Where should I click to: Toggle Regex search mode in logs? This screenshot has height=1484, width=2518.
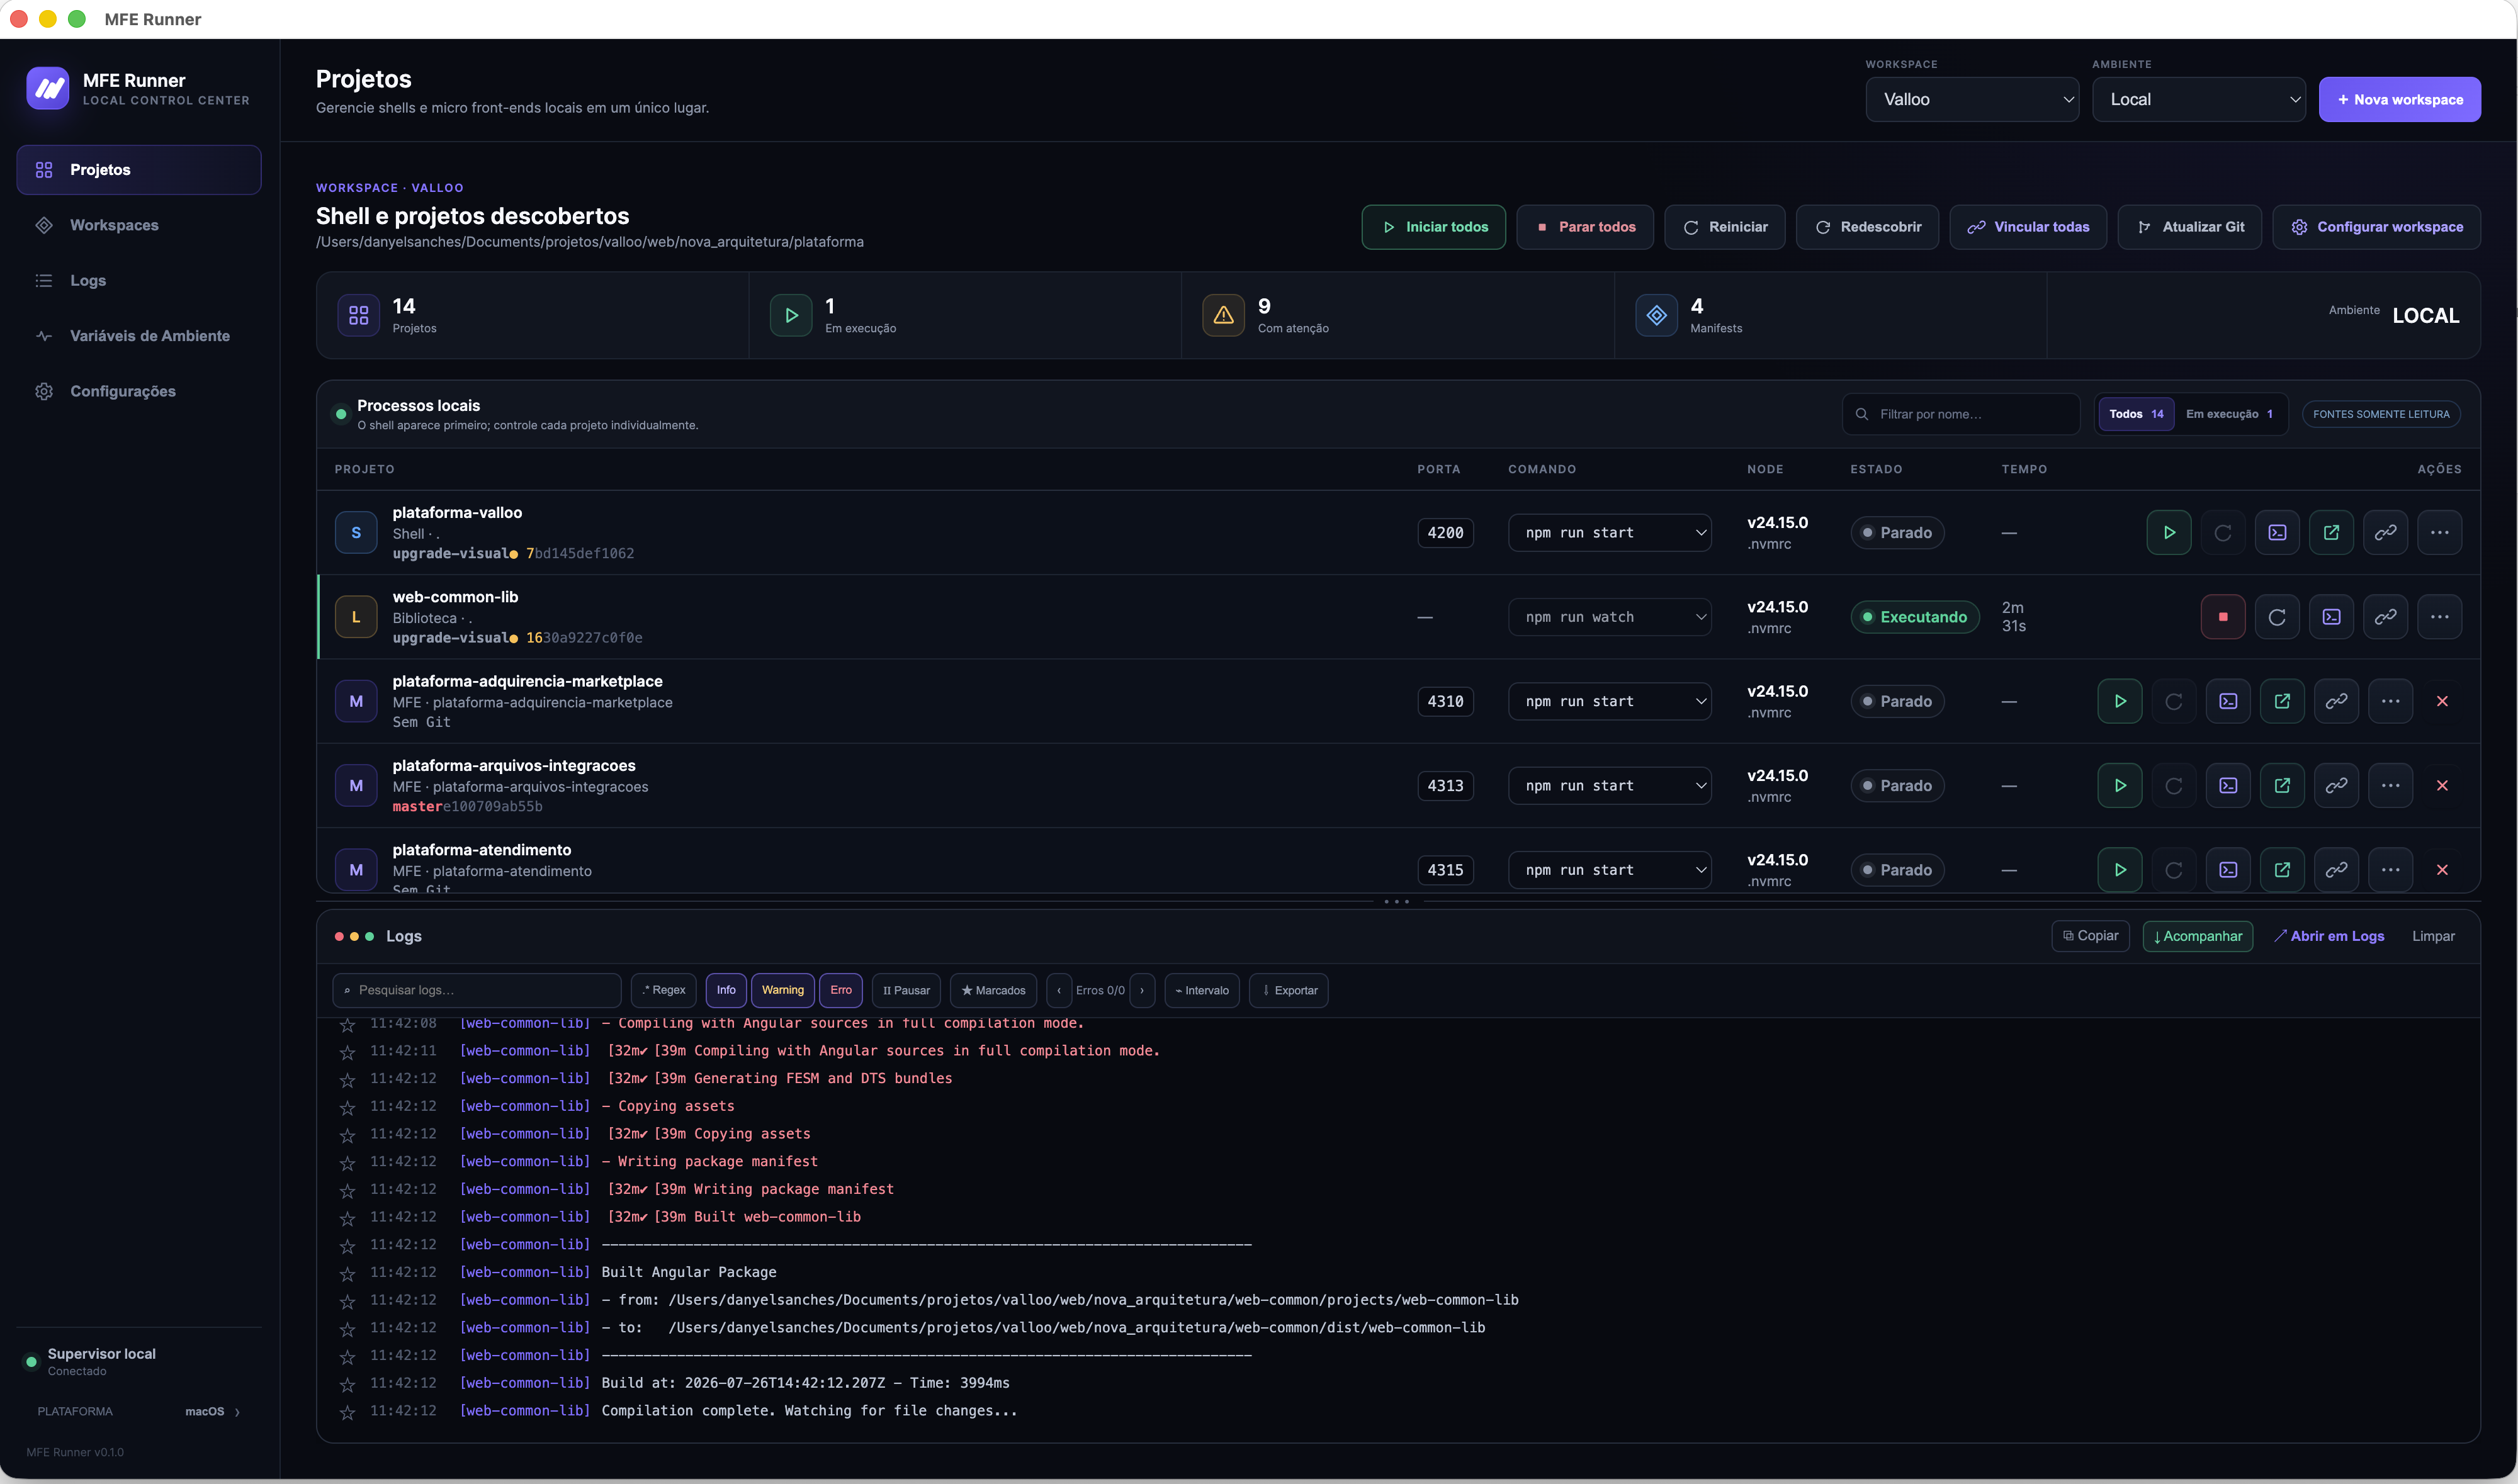click(663, 990)
